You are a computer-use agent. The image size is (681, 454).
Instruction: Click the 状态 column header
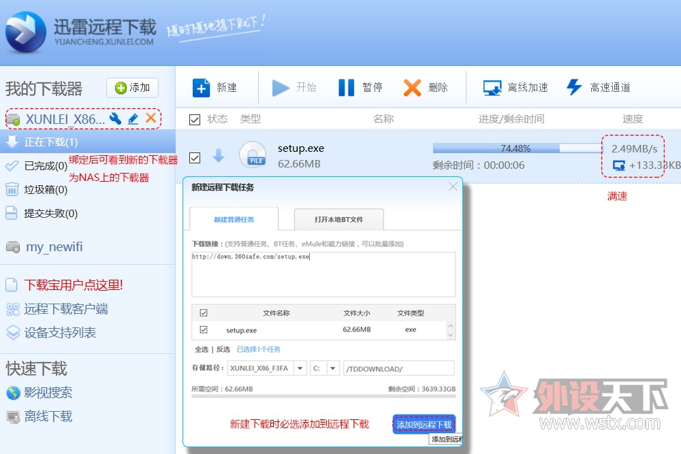217,119
